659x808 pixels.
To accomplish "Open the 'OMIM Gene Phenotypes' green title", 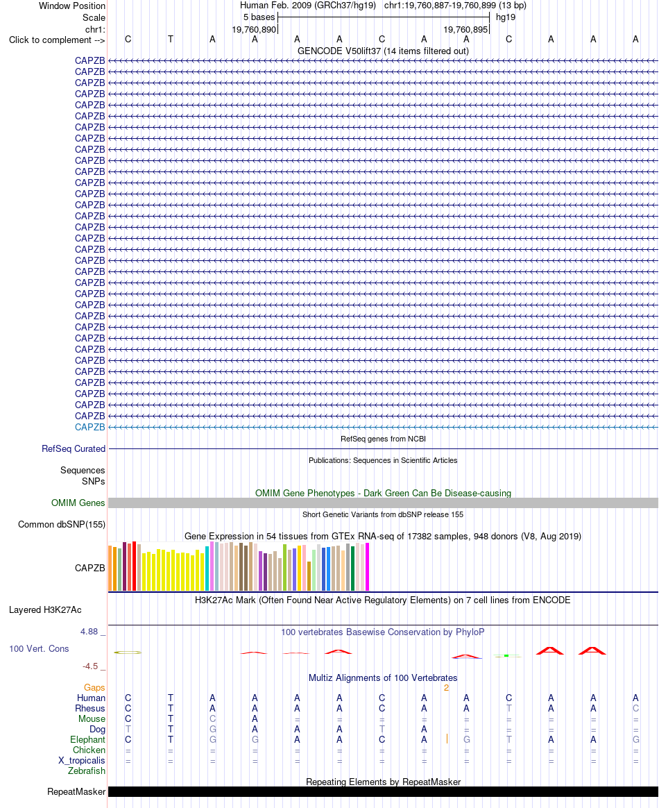I will pyautogui.click(x=383, y=493).
